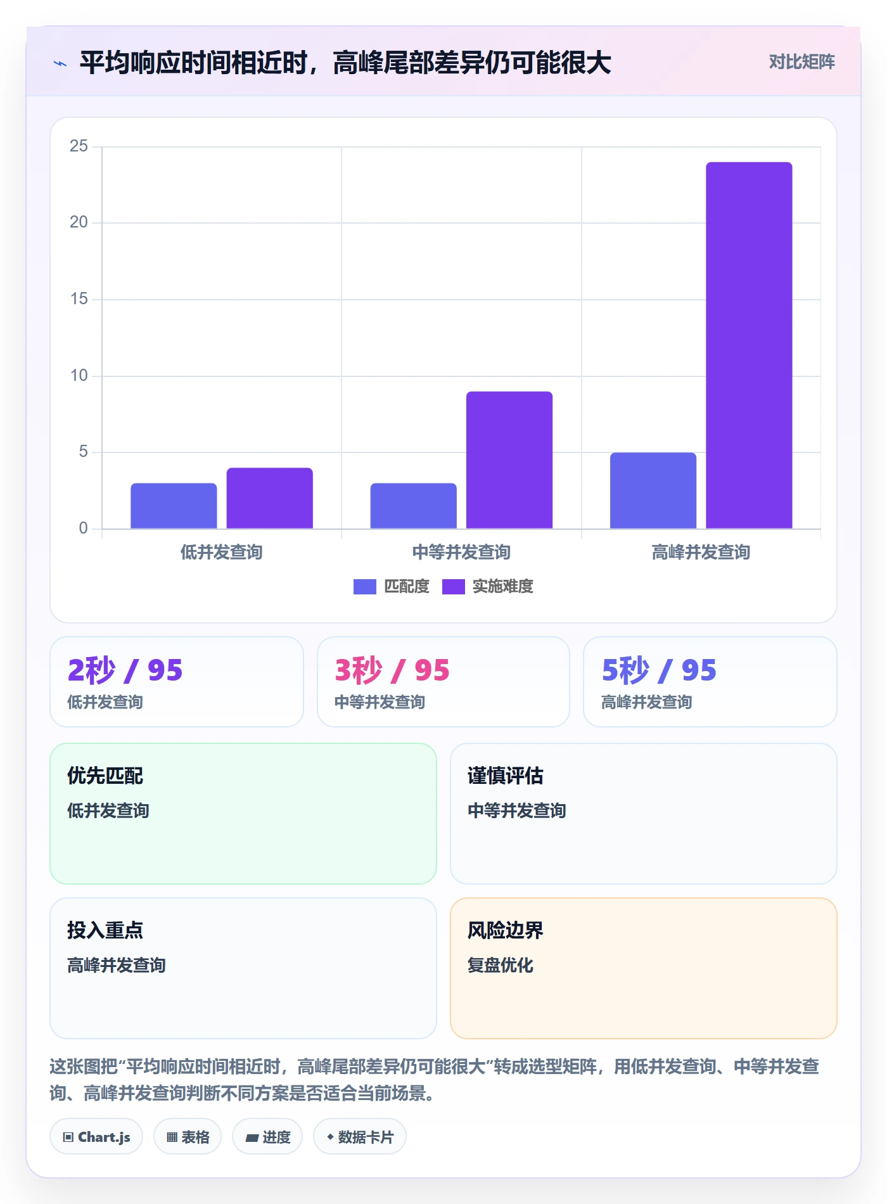The height and width of the screenshot is (1204, 887).
Task: Click the square icon in Chart.js chip
Action: (68, 1137)
